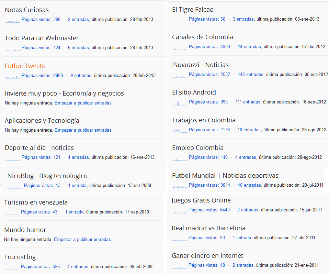The height and width of the screenshot is (275, 329).
Task: Open Páginas vistas: 1176 link
Action: click(209, 130)
